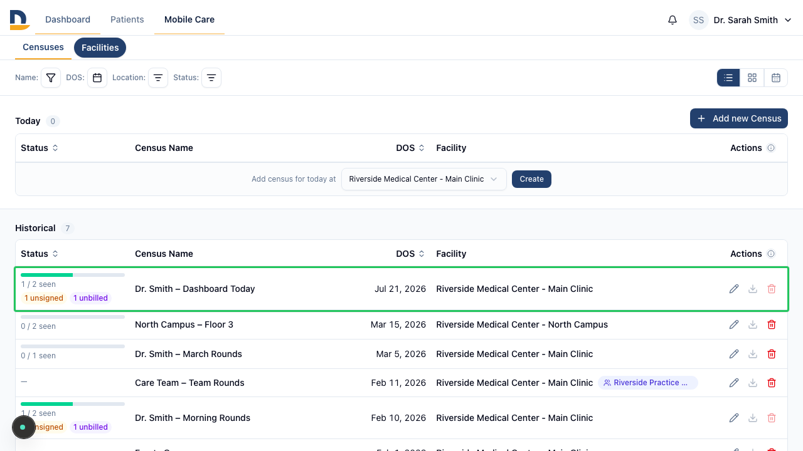Download North Campus – Floor 3 census
The height and width of the screenshot is (451, 803).
pos(753,324)
